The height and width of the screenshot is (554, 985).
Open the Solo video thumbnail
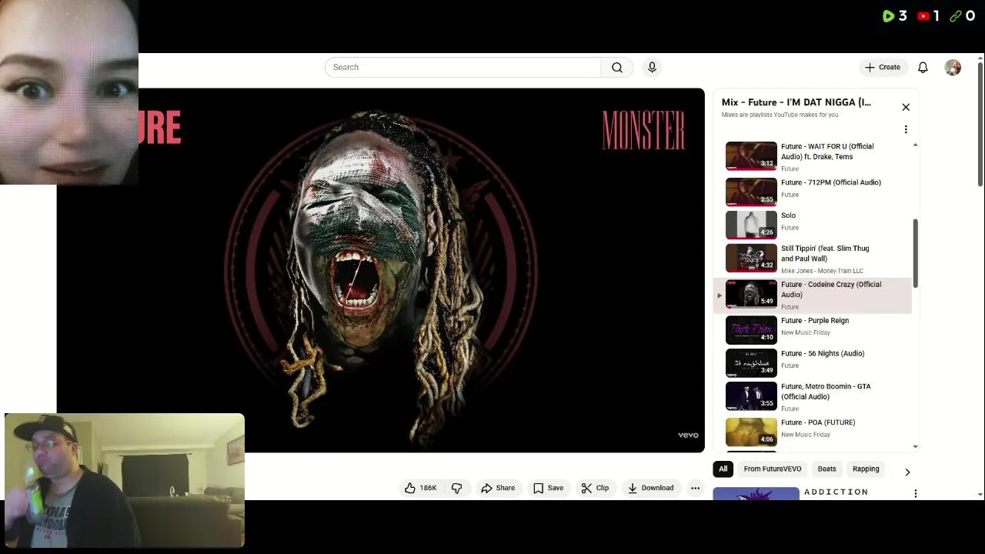tap(751, 225)
